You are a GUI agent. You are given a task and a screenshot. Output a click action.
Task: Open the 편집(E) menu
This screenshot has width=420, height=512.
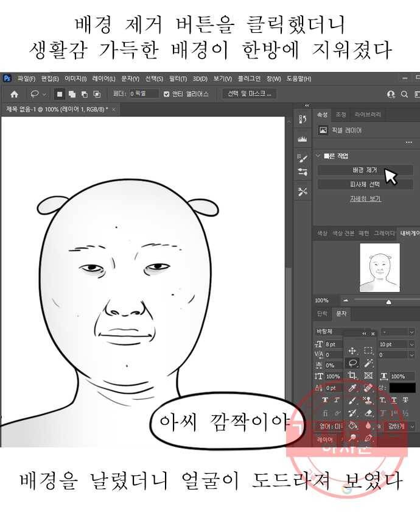click(50, 79)
